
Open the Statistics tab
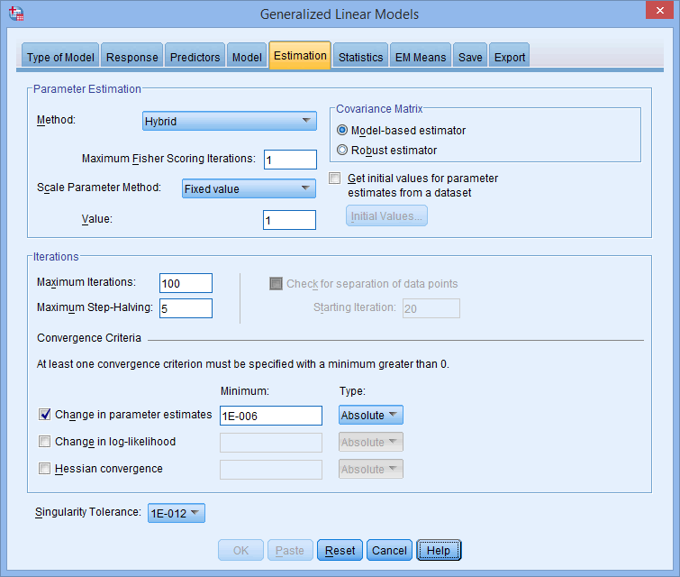pyautogui.click(x=360, y=57)
